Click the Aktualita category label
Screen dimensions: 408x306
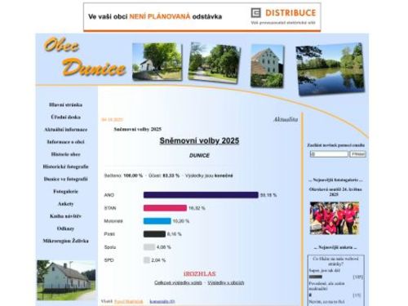(286, 119)
